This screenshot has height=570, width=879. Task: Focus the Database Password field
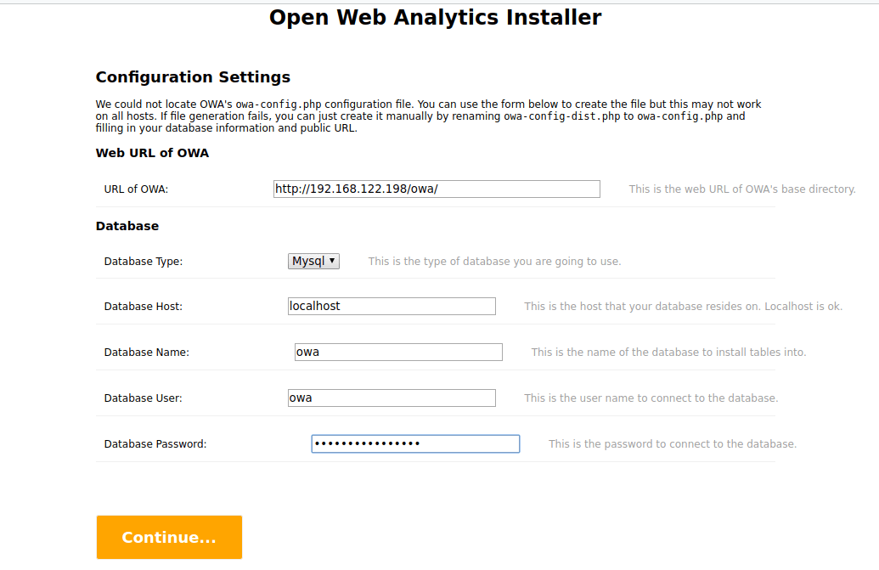415,444
